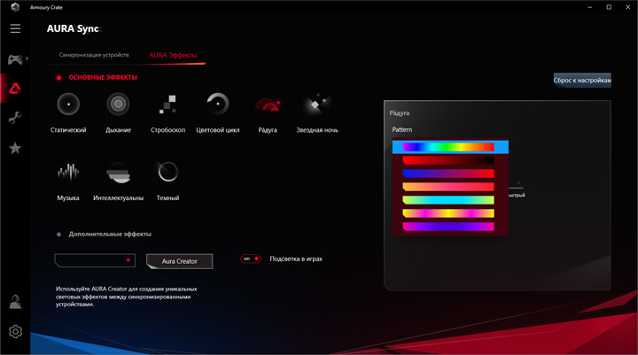Open Aura Creator
Image resolution: width=638 pixels, height=355 pixels.
point(179,261)
